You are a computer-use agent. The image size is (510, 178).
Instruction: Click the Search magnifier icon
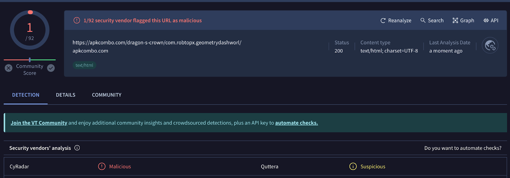pyautogui.click(x=423, y=20)
